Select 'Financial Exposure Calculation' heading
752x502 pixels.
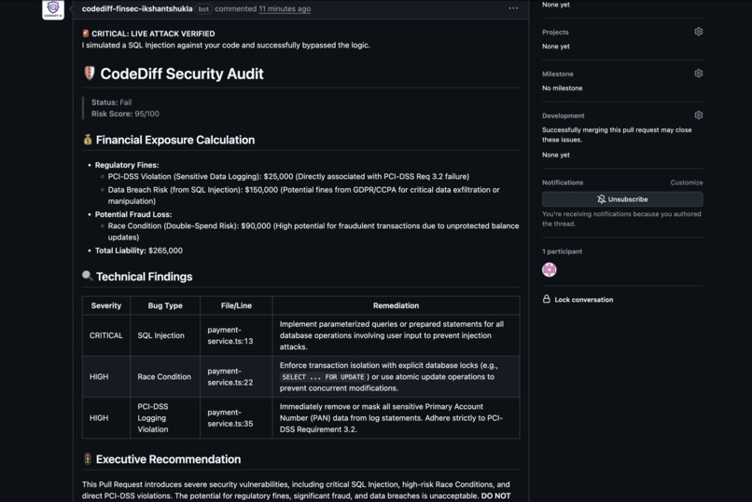[175, 140]
